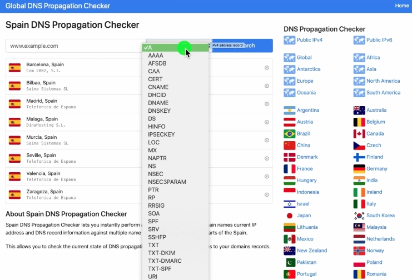Open the North America link
This screenshot has width=412, height=280.
(383, 81)
